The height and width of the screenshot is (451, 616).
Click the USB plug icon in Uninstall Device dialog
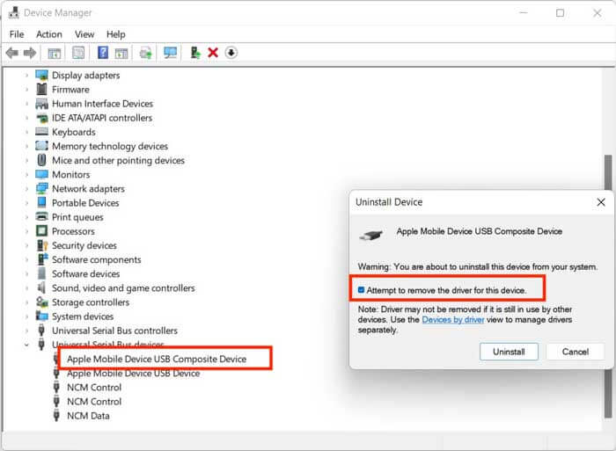(370, 236)
